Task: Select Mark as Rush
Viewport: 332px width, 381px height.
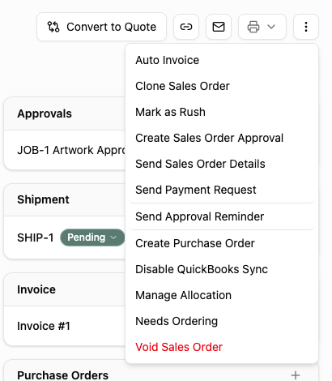Action: (x=222, y=112)
